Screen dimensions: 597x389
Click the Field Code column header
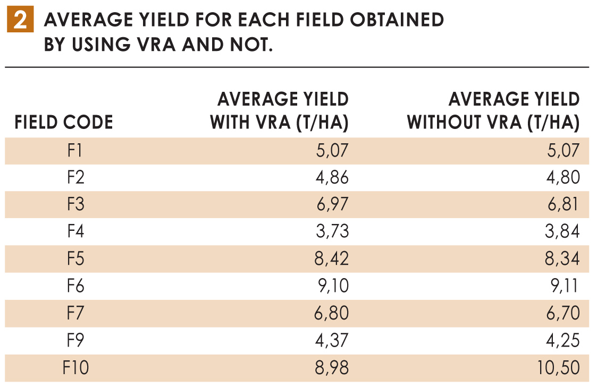point(64,123)
